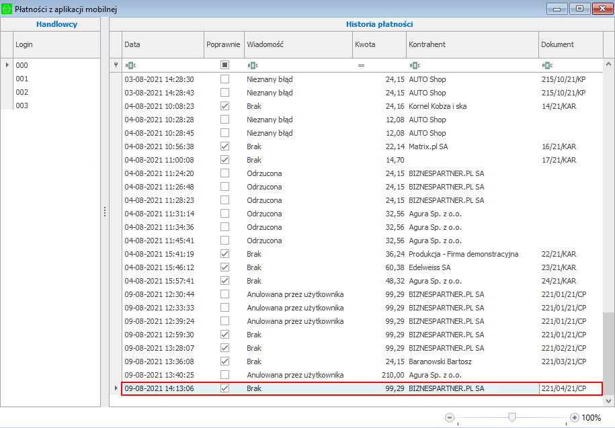Screen dimensions: 615x428
Task: Toggle Poprawnie checkbox for Kornel Kobza payment
Action: click(x=224, y=106)
